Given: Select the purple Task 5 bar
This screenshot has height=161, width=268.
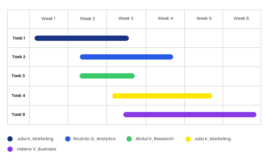Looking at the screenshot, I should tap(190, 115).
